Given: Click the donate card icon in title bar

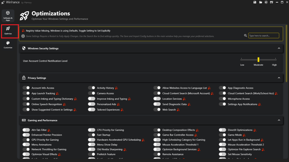Looking at the screenshot, I should pyautogui.click(x=272, y=2).
